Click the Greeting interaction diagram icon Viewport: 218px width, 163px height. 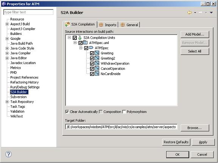click(97, 53)
